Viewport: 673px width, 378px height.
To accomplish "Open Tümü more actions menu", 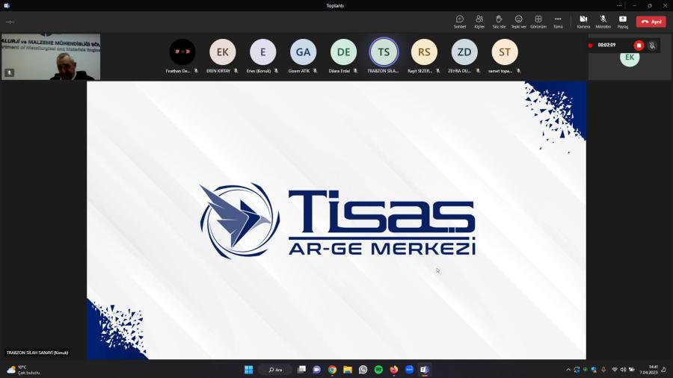I will [558, 22].
